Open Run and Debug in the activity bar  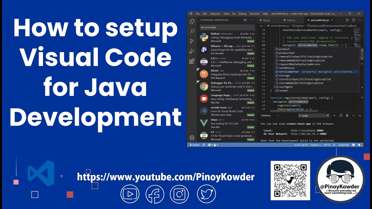click(x=192, y=51)
